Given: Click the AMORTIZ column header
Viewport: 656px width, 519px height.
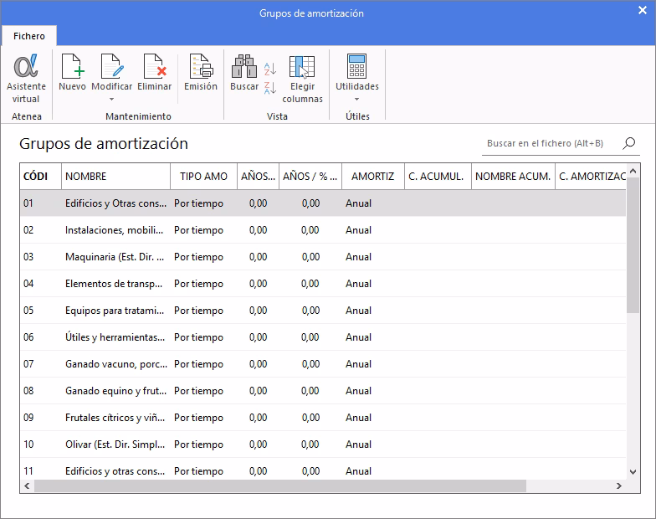Looking at the screenshot, I should click(372, 177).
